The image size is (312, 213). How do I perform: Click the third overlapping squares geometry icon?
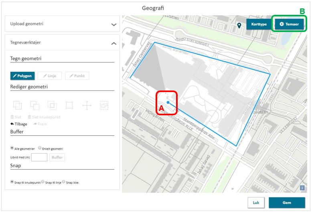(52, 105)
